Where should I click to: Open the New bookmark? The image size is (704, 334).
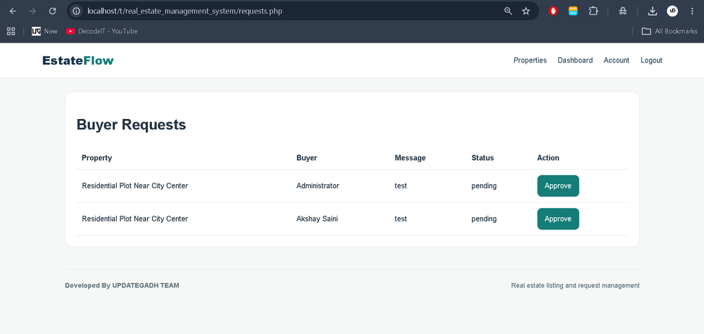[x=45, y=31]
